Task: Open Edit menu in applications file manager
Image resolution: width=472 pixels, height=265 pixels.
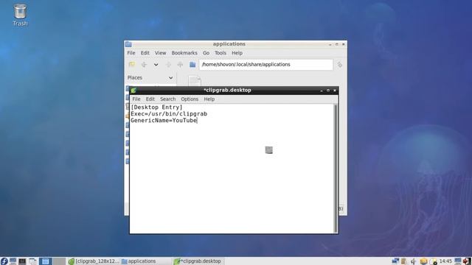Action: point(145,53)
